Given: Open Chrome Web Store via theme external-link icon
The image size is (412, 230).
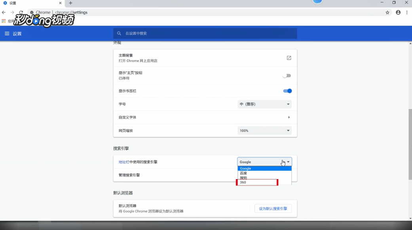Looking at the screenshot, I should click(x=289, y=58).
